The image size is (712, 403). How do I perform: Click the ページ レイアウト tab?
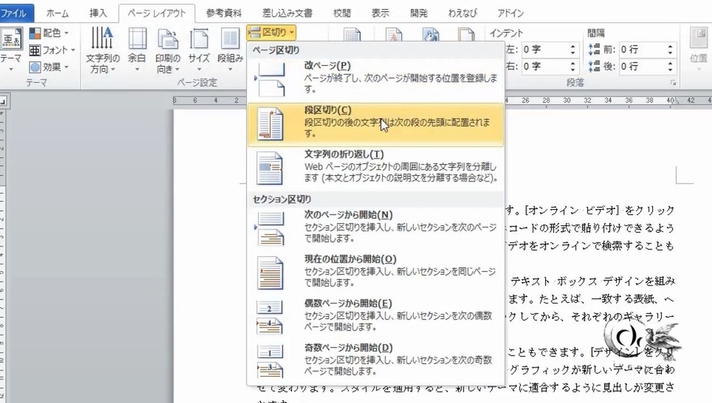(x=156, y=13)
